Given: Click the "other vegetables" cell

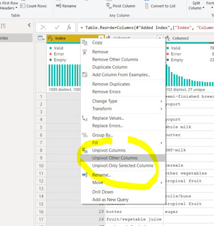Looking at the screenshot, I should (189, 173).
